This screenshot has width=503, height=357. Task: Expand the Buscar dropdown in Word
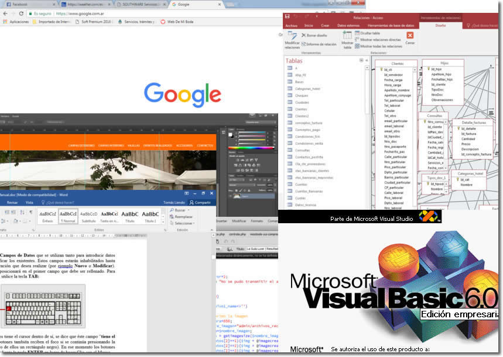189,210
